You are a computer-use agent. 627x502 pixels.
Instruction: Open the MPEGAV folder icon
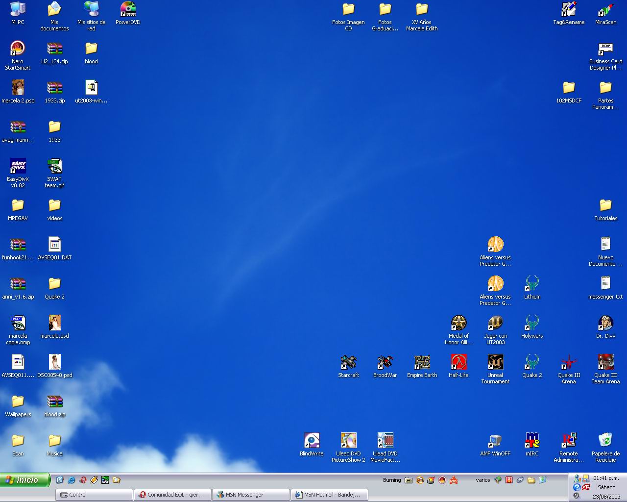click(x=18, y=205)
